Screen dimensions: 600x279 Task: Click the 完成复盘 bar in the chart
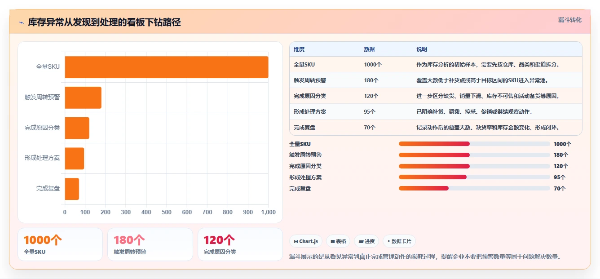(72, 189)
